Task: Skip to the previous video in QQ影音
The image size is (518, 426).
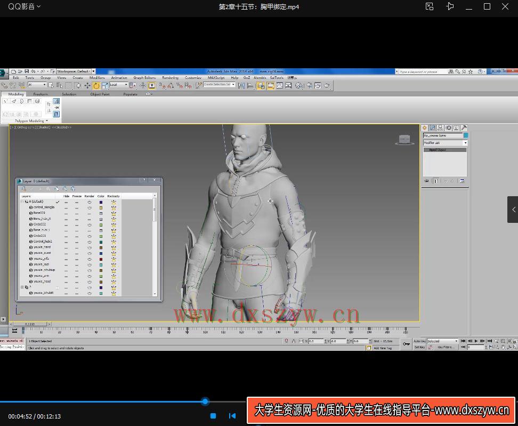Action: 232,416
